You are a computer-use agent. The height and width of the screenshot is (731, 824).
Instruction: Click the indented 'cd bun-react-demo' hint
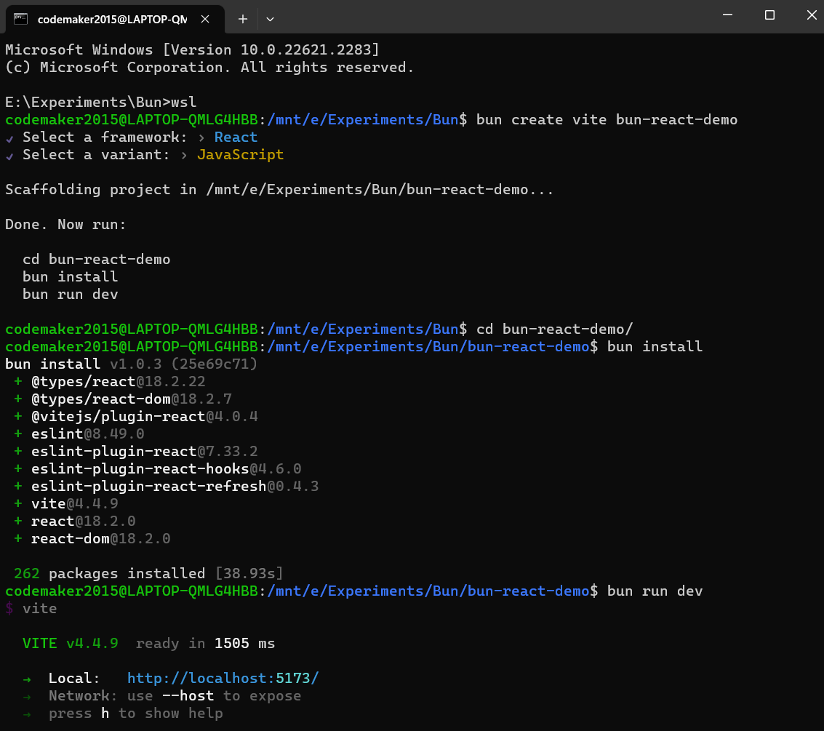pos(96,259)
